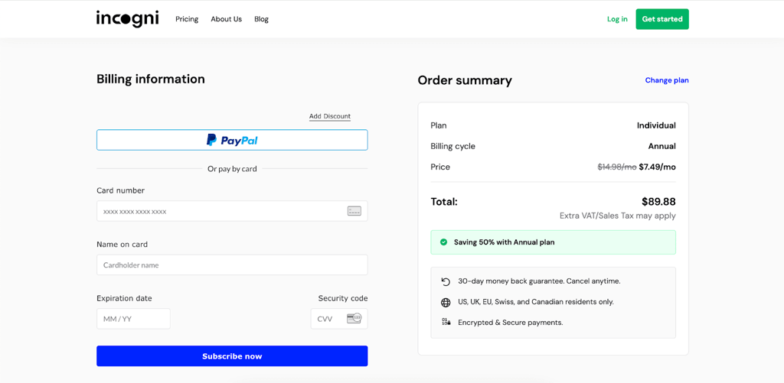This screenshot has width=784, height=383.
Task: Click the "Card number" label
Action: 120,190
